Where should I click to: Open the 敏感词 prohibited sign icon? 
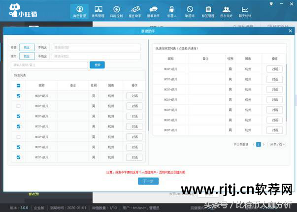click(x=190, y=11)
